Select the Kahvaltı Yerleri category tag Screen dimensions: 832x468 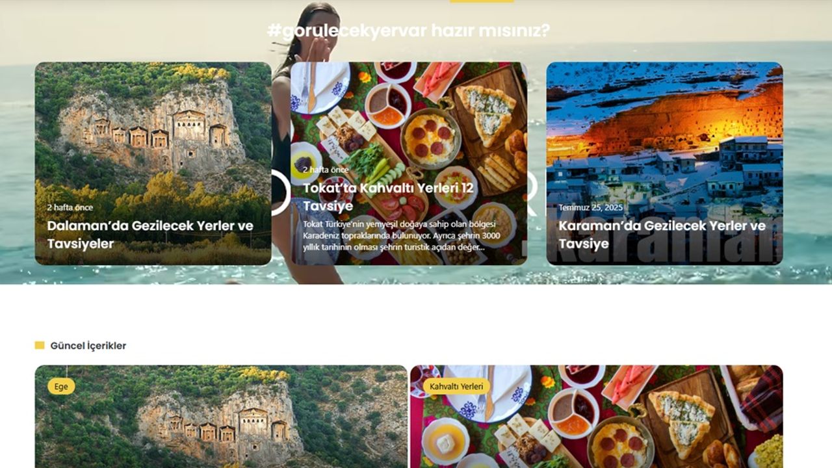[x=456, y=387]
